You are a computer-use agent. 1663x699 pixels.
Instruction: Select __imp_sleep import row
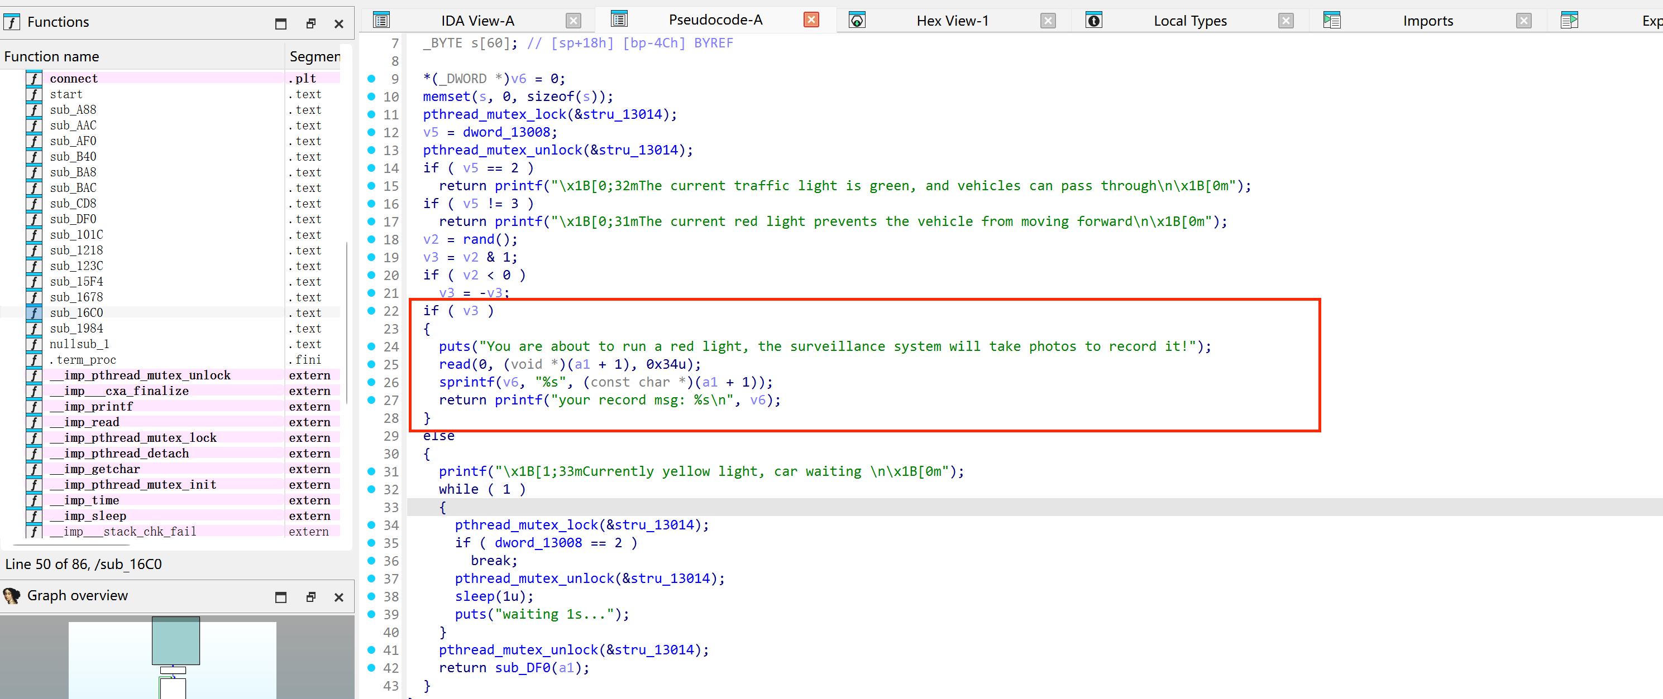[170, 516]
